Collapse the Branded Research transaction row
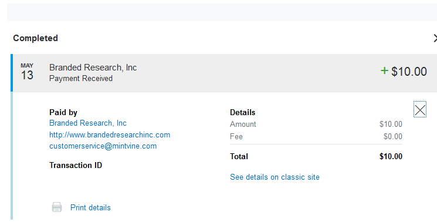This screenshot has width=437, height=222. coord(224,73)
